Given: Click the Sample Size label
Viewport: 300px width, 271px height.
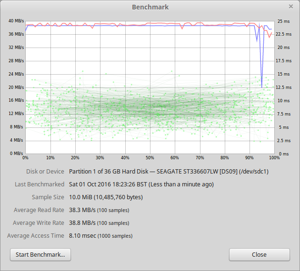Looking at the screenshot, I should [x=48, y=197].
